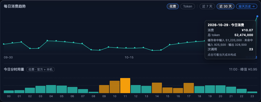
Task: Switch chart to 花费 view
Action: pyautogui.click(x=173, y=6)
